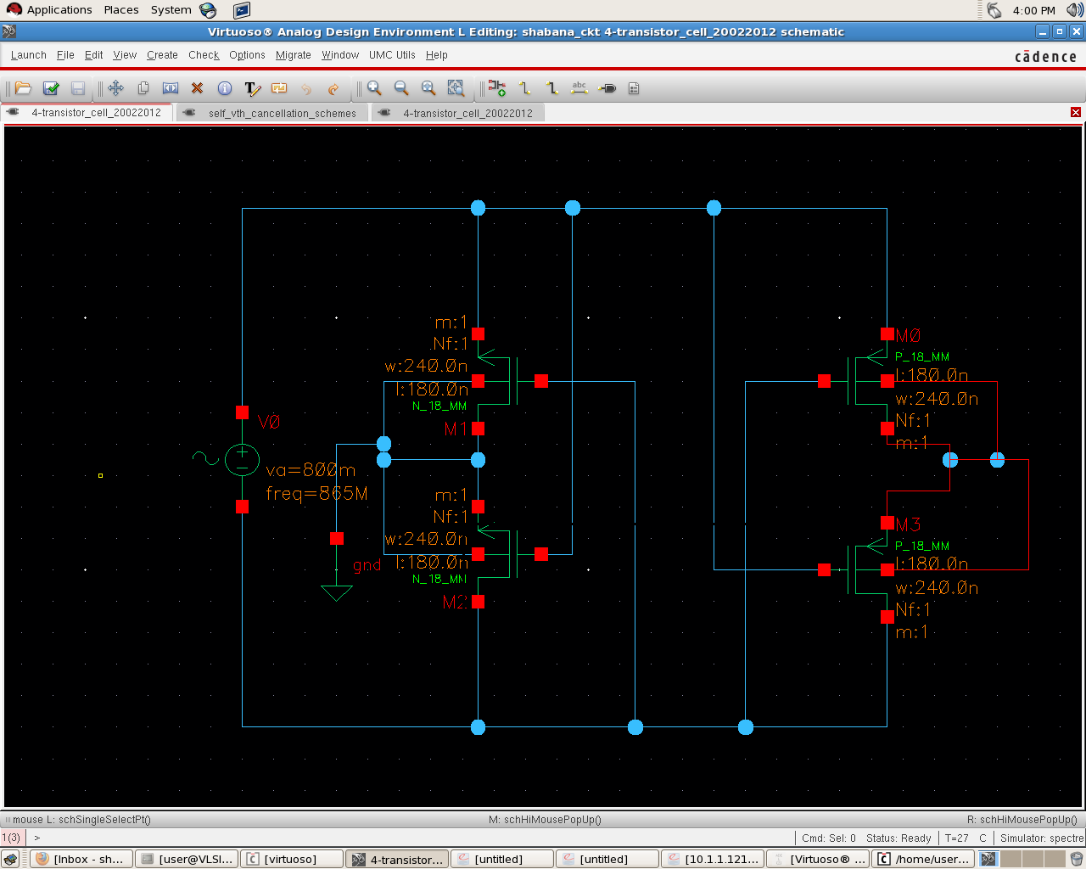Select the Create Pin icon
Screen dimensions: 1086x869
pyautogui.click(x=607, y=88)
